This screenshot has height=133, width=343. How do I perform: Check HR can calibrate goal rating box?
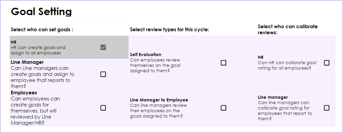click(x=327, y=63)
